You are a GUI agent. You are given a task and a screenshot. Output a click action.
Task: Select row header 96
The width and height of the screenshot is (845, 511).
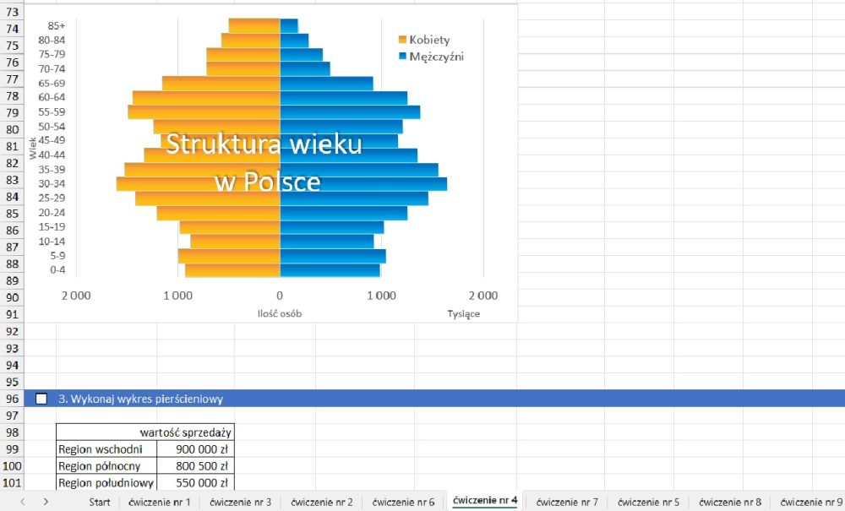(x=12, y=399)
